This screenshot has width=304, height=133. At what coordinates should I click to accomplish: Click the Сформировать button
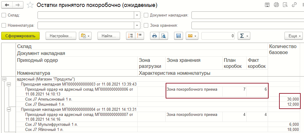point(20,36)
